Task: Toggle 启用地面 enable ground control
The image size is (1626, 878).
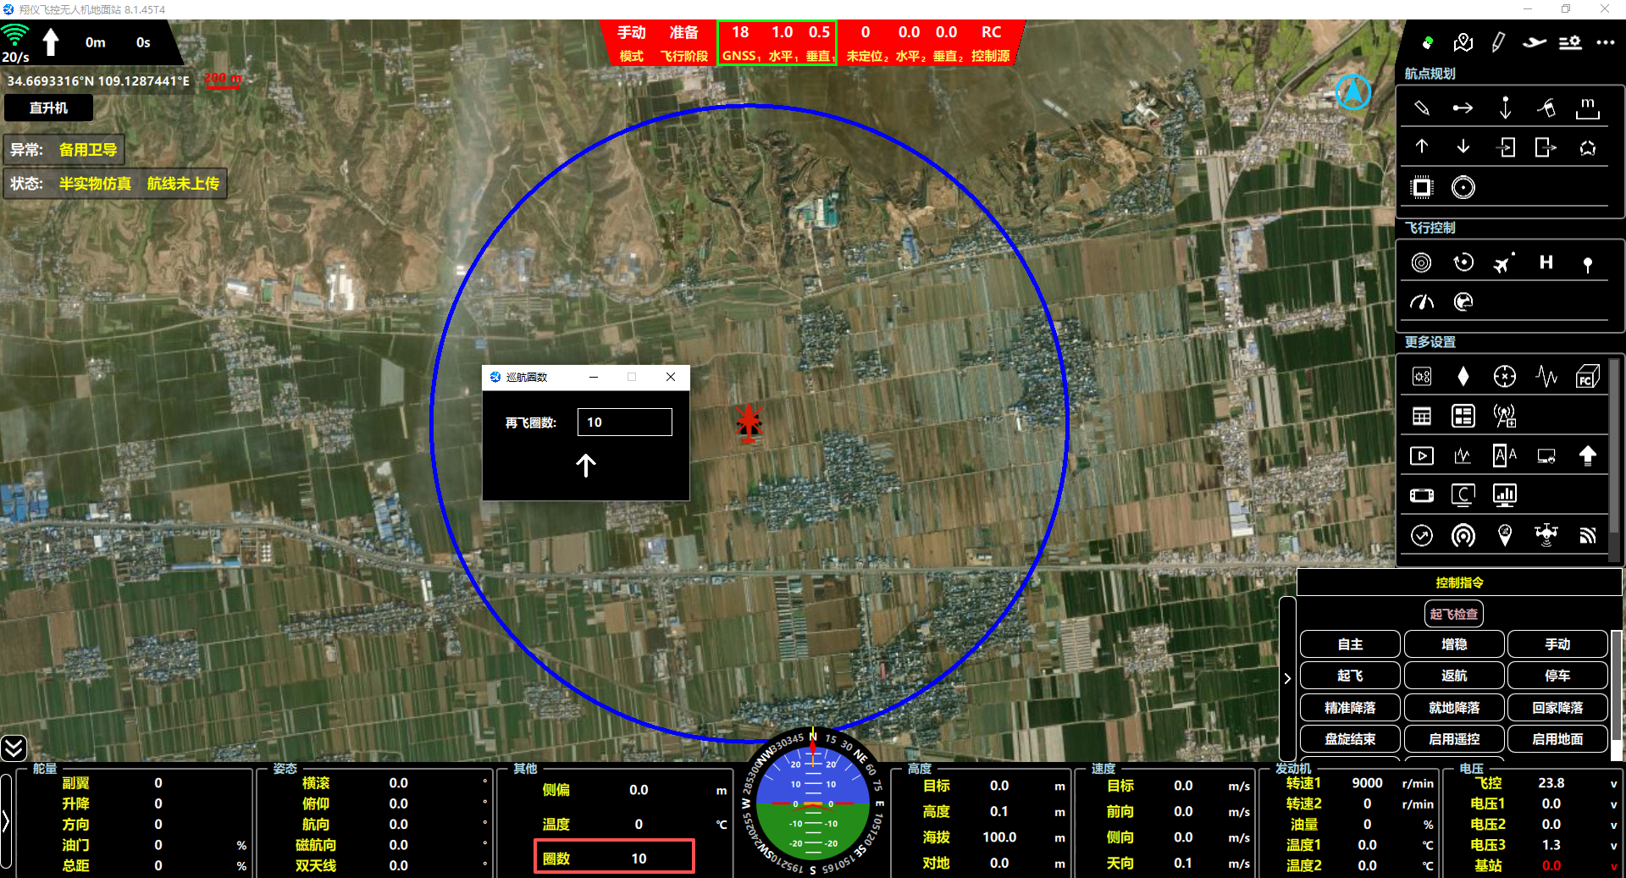Action: point(1557,739)
